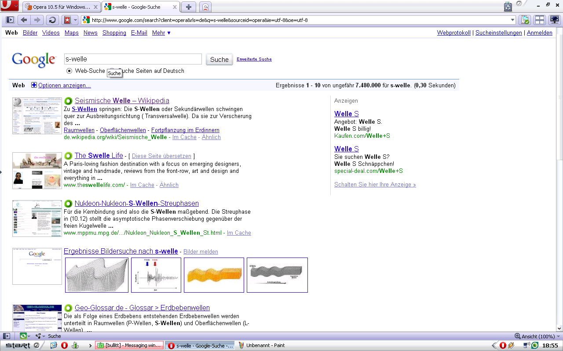The image size is (563, 351).
Task: Open the wireframe wave mesh image result
Action: (97, 275)
